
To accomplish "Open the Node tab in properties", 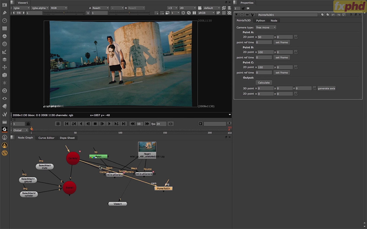I will [x=274, y=20].
